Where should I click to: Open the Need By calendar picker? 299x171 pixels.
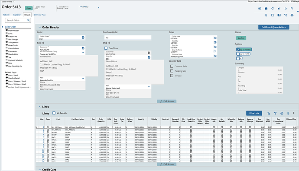(215, 42)
